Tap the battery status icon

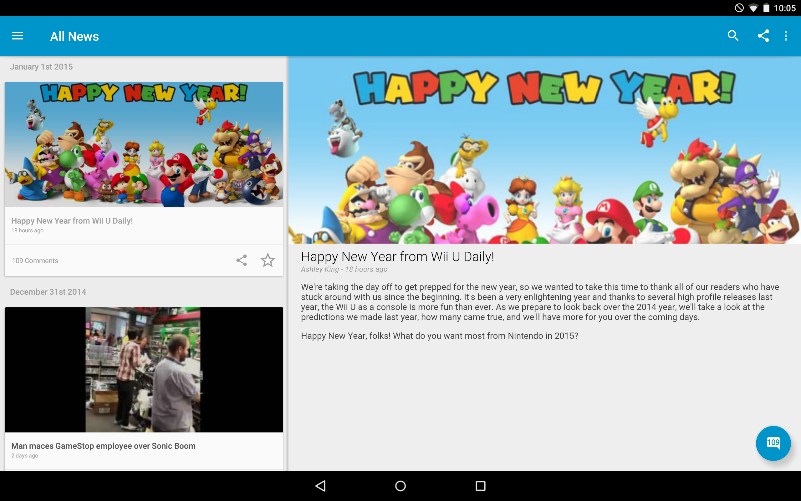766,8
